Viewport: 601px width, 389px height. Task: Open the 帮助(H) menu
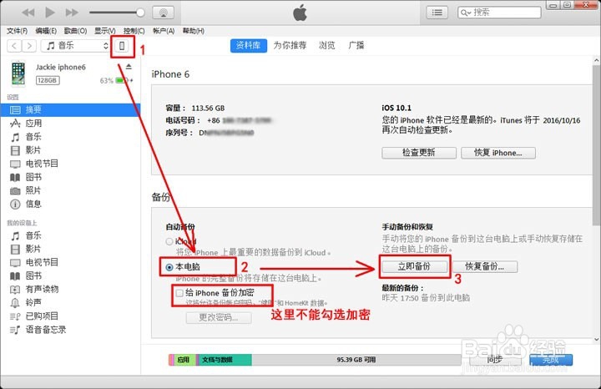click(193, 31)
